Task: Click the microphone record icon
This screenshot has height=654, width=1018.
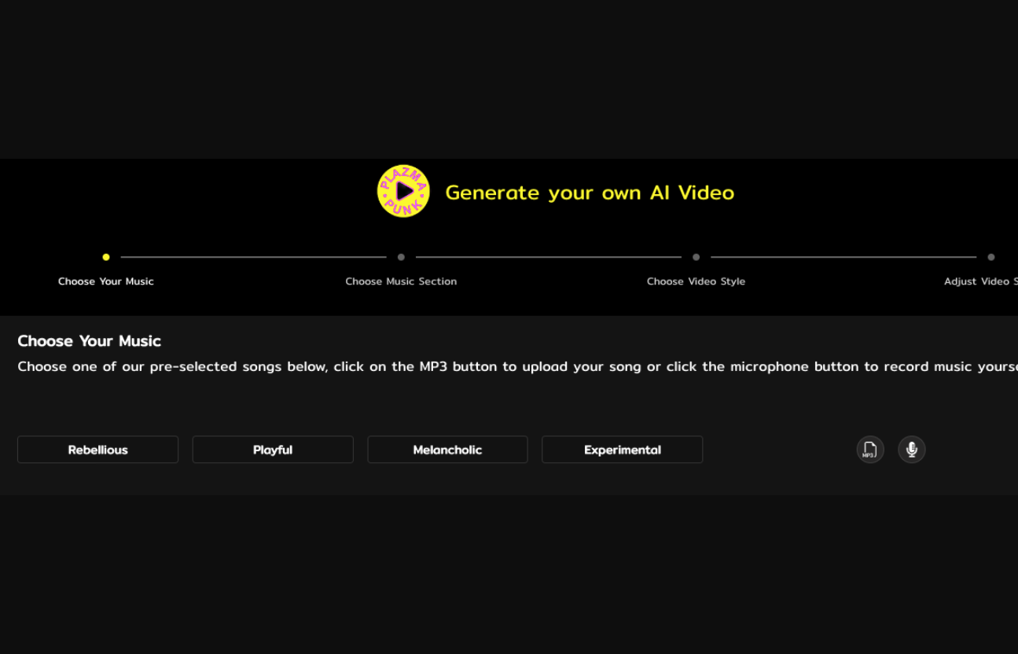Action: coord(911,450)
